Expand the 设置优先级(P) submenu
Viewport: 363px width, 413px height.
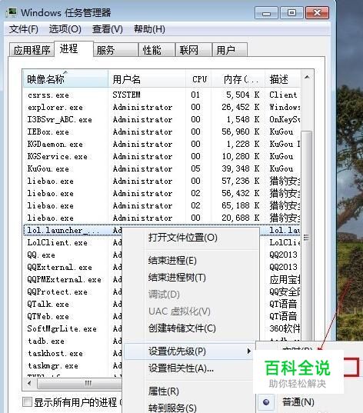click(189, 351)
